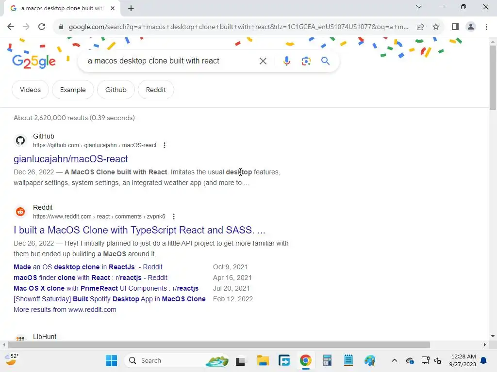The height and width of the screenshot is (372, 497).
Task: Open the Chrome profile avatar
Action: click(471, 27)
